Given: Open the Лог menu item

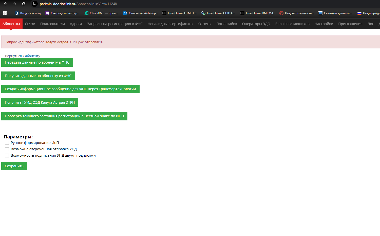Looking at the screenshot, I should [370, 24].
